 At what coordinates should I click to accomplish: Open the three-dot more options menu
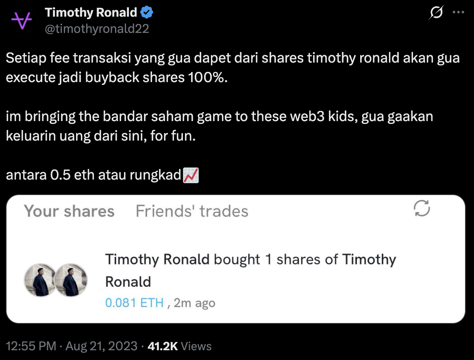[459, 13]
